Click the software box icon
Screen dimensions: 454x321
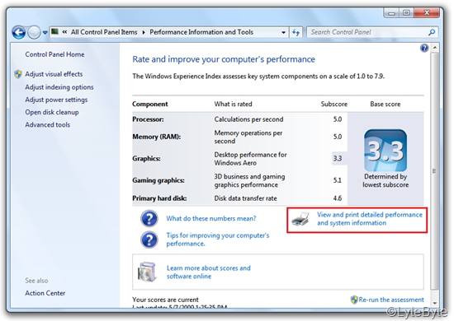[148, 272]
